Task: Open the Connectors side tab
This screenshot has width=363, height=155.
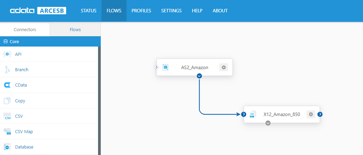Action: coord(25,29)
